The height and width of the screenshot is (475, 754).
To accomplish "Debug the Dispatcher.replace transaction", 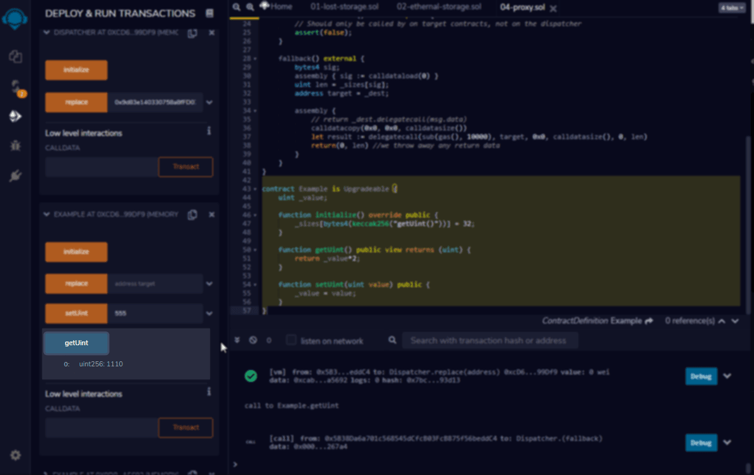I will click(701, 376).
